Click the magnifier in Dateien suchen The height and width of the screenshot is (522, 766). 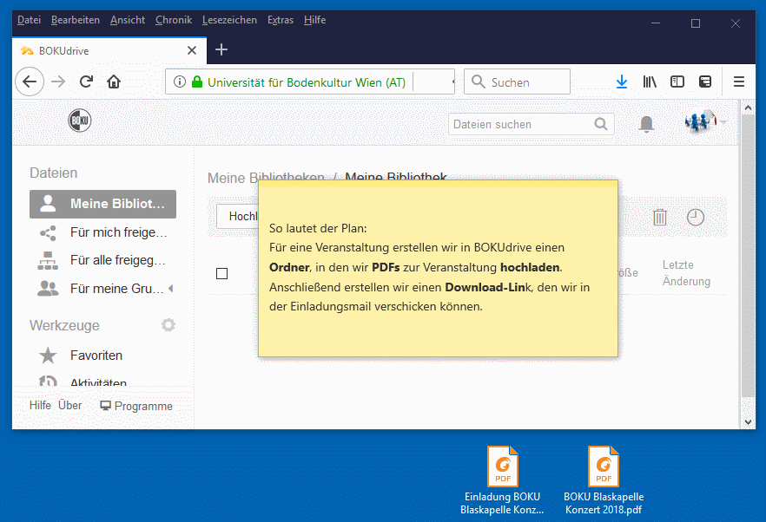coord(601,124)
